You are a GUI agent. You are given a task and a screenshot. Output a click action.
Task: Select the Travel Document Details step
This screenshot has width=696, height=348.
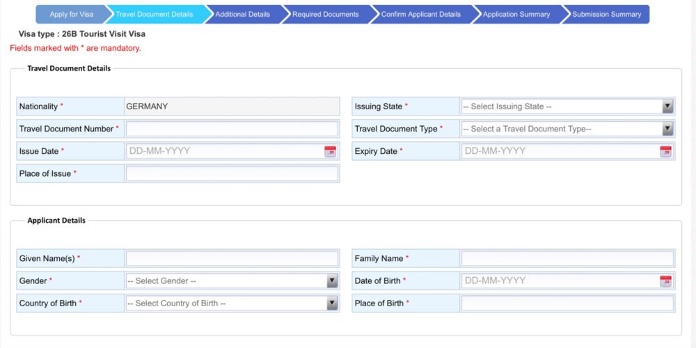(x=155, y=14)
